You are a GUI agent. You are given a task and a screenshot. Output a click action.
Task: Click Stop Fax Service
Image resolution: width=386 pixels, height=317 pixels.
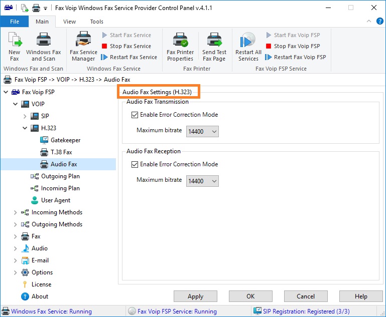coord(126,46)
